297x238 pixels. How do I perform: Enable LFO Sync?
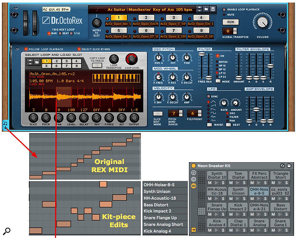click(208, 96)
